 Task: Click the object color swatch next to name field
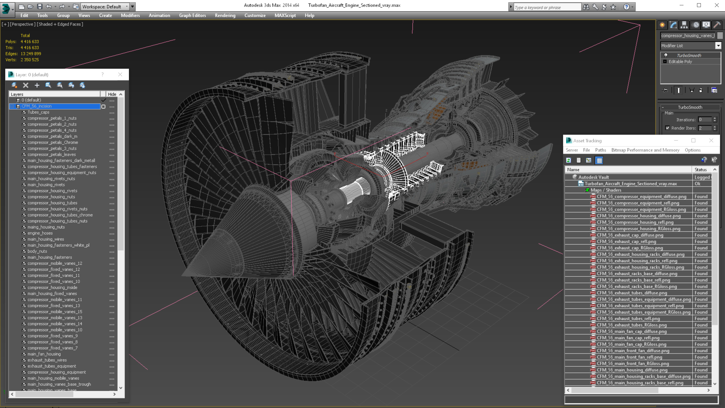point(720,36)
